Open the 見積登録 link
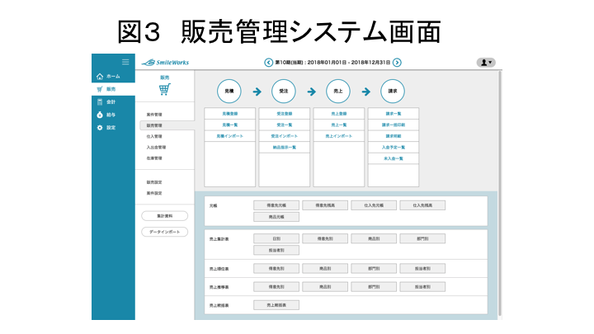This screenshot has height=334, width=594. click(x=230, y=114)
